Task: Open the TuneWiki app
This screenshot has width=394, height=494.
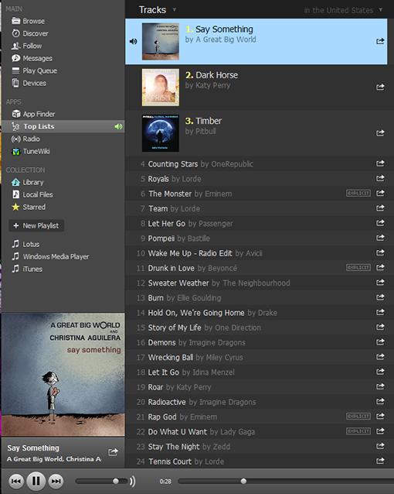Action: pos(31,151)
